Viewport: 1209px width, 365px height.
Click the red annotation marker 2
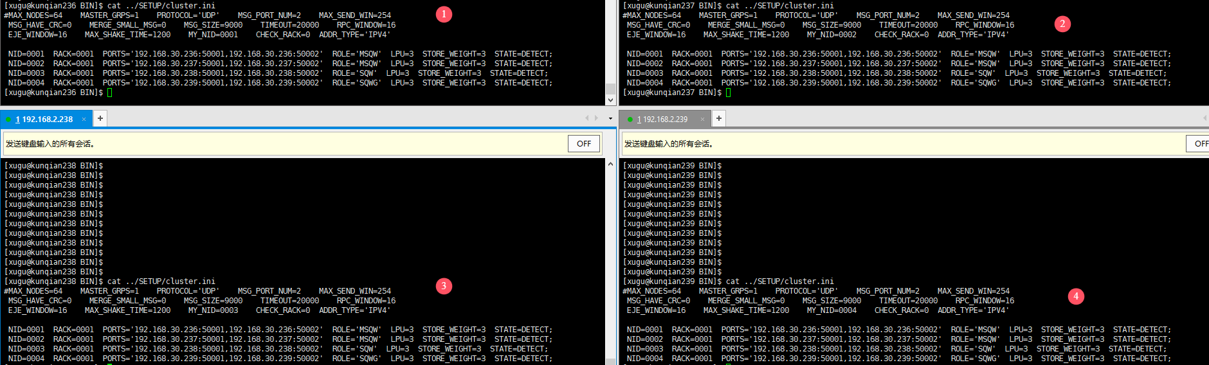pos(1062,24)
